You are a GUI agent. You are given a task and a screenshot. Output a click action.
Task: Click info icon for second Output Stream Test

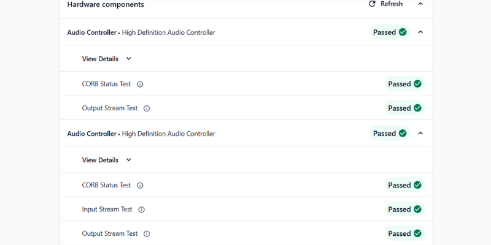pyautogui.click(x=147, y=233)
